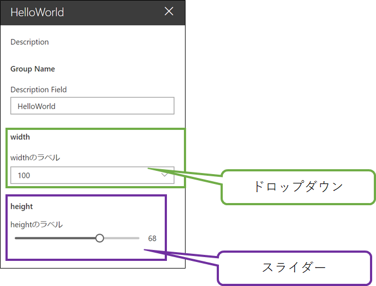
Task: Click the HelloWorld pane title
Action: coord(37,12)
